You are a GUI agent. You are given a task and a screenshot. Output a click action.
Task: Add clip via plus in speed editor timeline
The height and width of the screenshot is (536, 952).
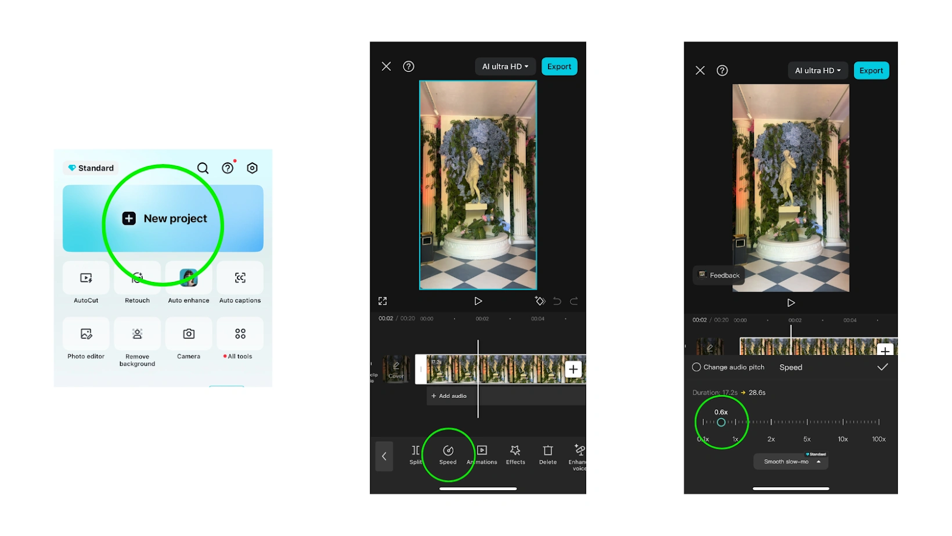pyautogui.click(x=885, y=350)
